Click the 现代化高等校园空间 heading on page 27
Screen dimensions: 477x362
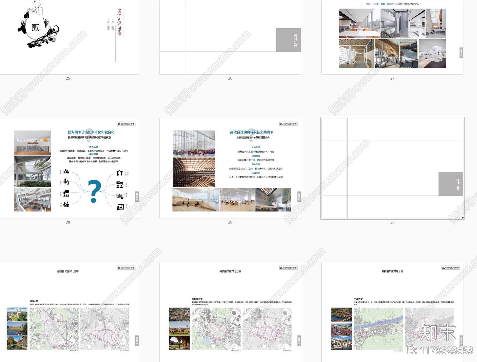pos(408,4)
